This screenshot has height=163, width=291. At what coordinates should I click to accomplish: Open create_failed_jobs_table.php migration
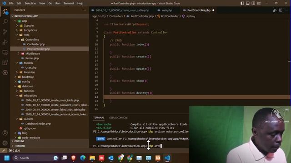(x=55, y=110)
